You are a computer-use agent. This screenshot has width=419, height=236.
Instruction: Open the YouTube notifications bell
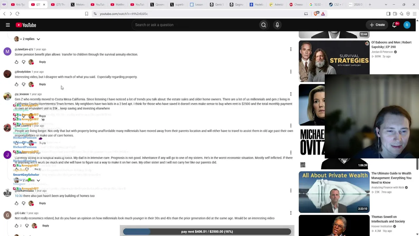tap(394, 25)
